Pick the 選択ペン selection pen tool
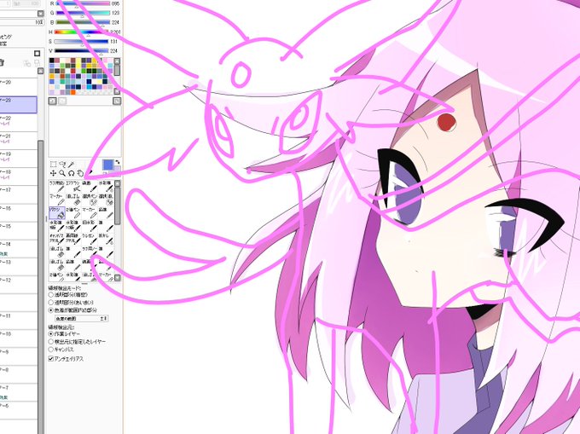The image size is (580, 434). coord(90,200)
